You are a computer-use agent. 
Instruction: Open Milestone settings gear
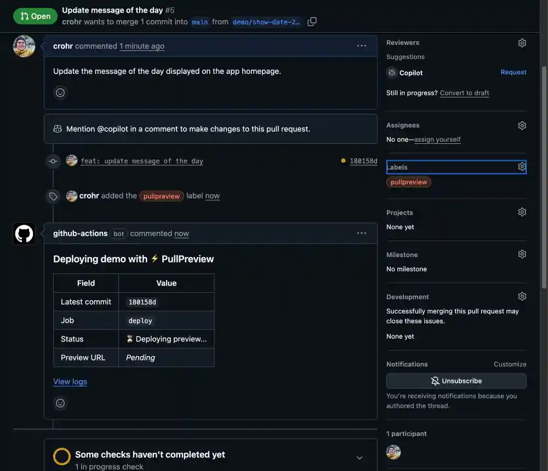tap(522, 254)
